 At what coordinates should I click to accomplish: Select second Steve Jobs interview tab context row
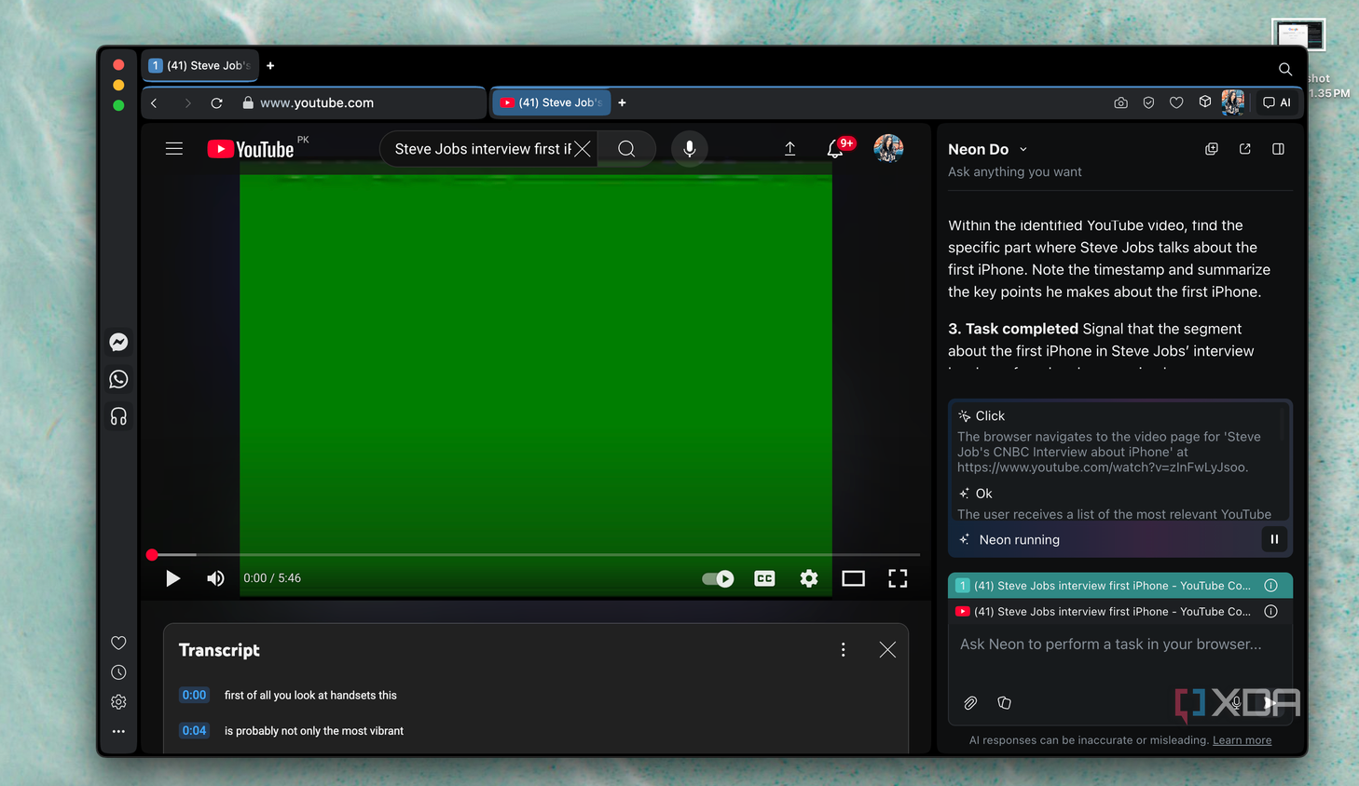[x=1120, y=612]
